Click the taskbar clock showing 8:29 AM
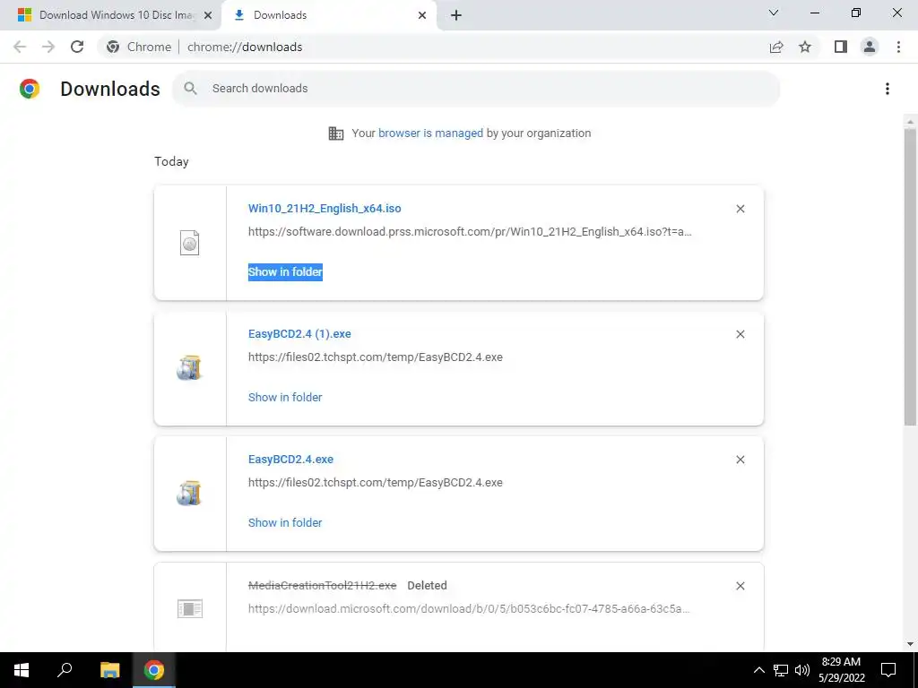The height and width of the screenshot is (688, 918). pos(841,670)
